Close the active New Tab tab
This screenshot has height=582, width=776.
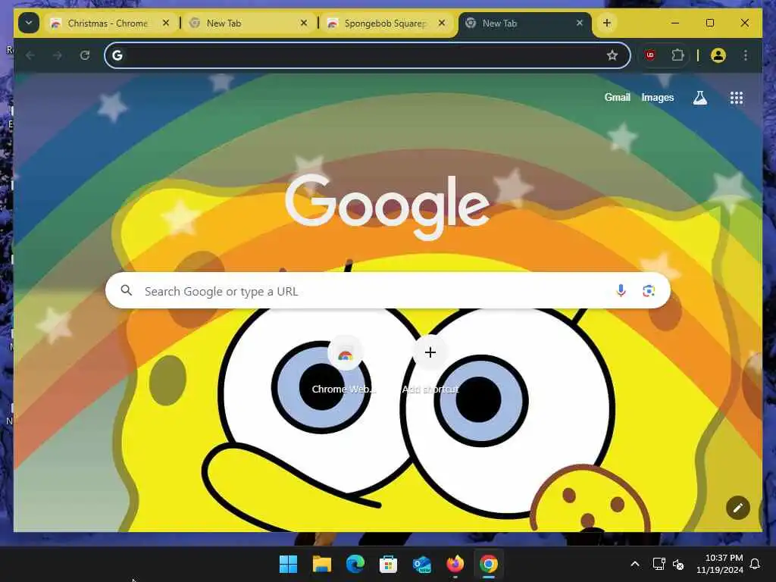tap(580, 23)
